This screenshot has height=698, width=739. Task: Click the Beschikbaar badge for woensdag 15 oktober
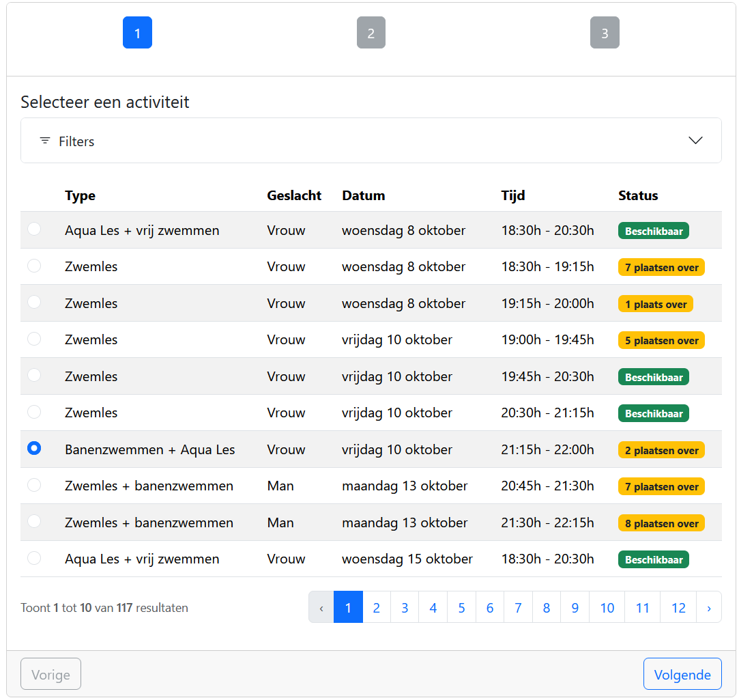654,559
